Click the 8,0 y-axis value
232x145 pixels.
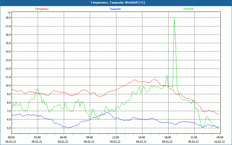point(9,102)
